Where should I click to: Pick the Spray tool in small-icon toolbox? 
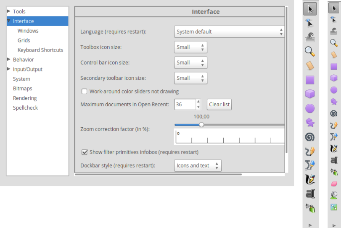click(x=334, y=172)
